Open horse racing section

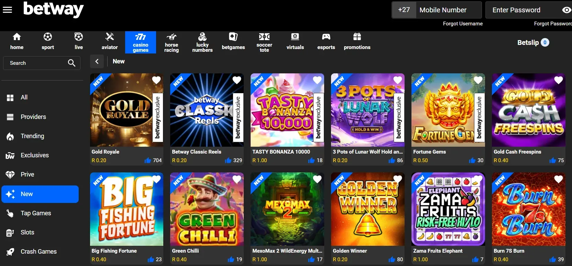pyautogui.click(x=172, y=42)
